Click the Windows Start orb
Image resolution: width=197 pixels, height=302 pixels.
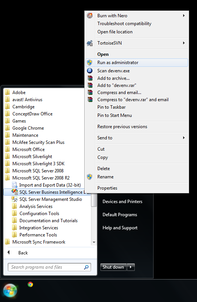pos(10,290)
